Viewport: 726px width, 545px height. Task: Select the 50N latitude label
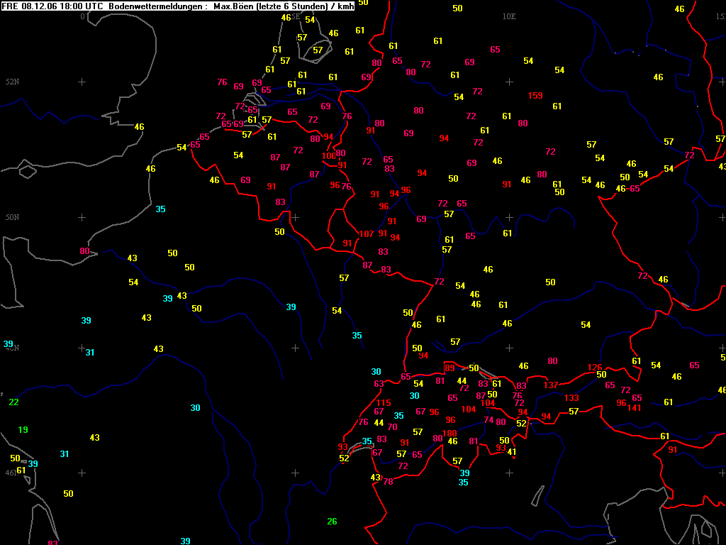pyautogui.click(x=12, y=217)
